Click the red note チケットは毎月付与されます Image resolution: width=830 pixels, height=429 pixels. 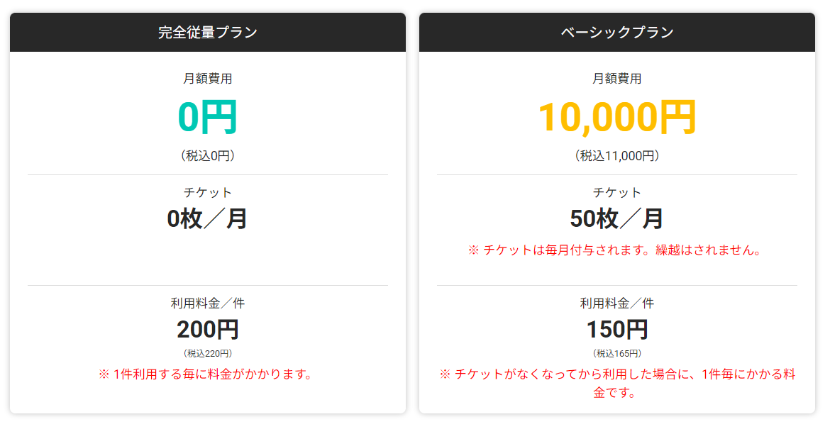tap(615, 250)
